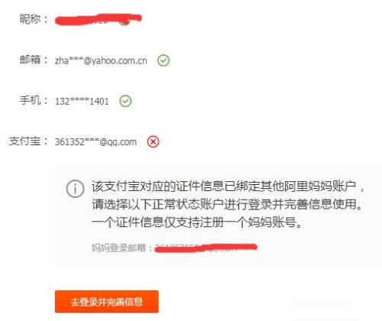The width and height of the screenshot is (382, 321).
Task: Click the partly hidden icon after the nickname
Action: click(125, 21)
